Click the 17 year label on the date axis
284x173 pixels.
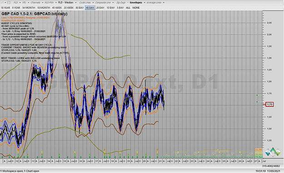[x=96, y=161]
